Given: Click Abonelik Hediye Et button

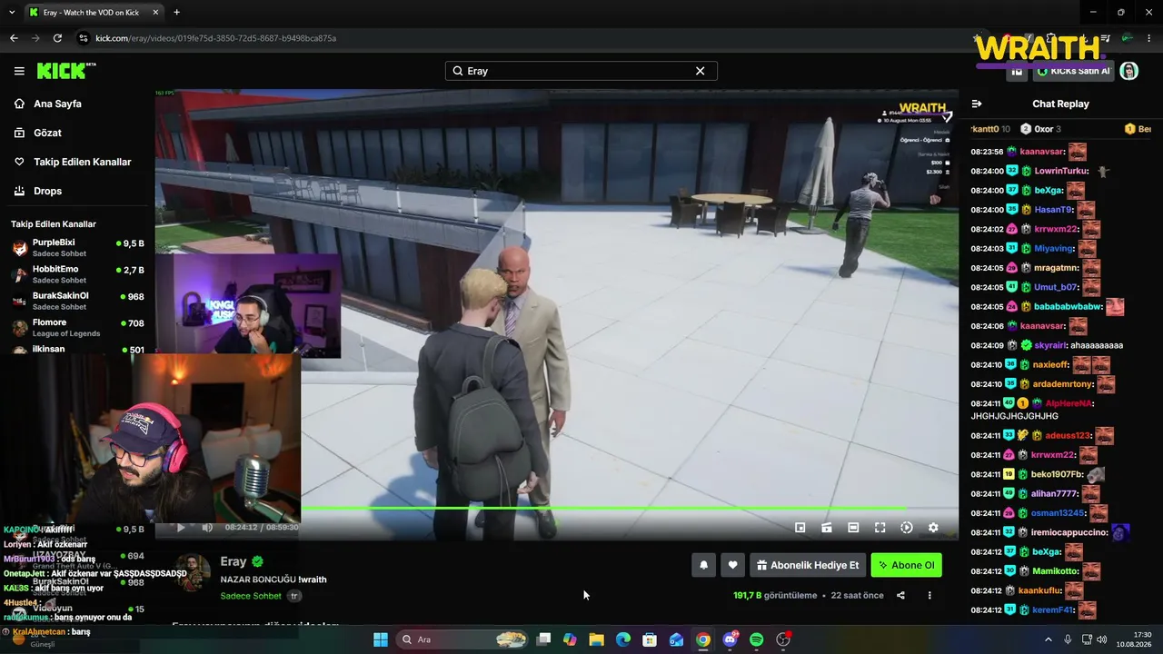Looking at the screenshot, I should click(x=808, y=565).
